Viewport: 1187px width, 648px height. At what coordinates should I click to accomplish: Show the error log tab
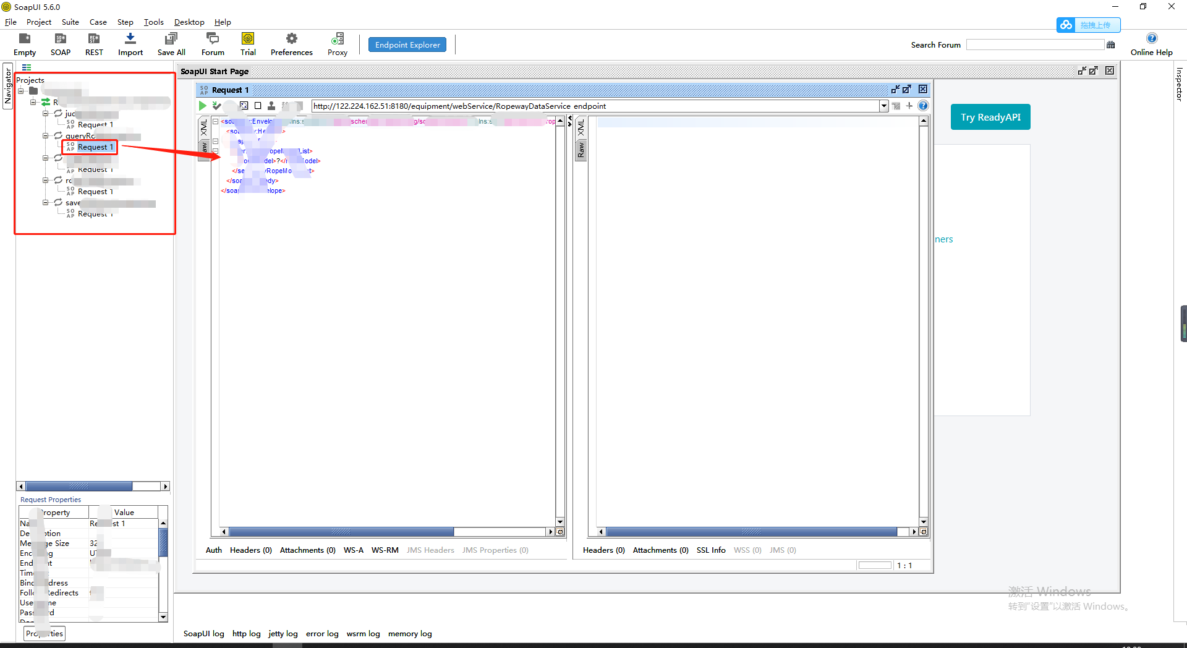[x=322, y=634]
